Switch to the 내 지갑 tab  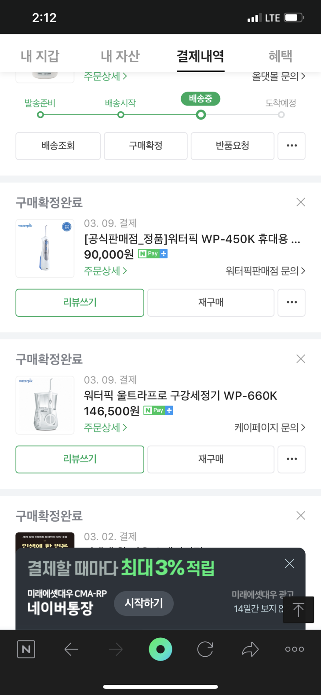(x=40, y=56)
